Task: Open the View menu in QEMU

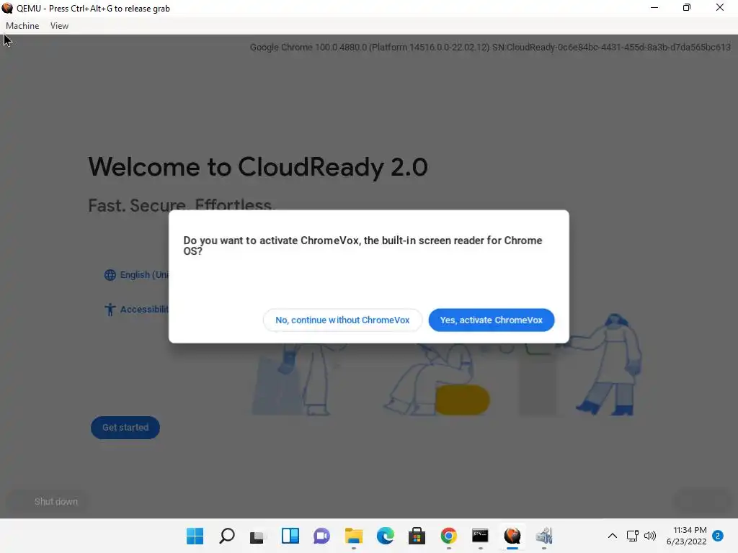Action: [x=59, y=26]
